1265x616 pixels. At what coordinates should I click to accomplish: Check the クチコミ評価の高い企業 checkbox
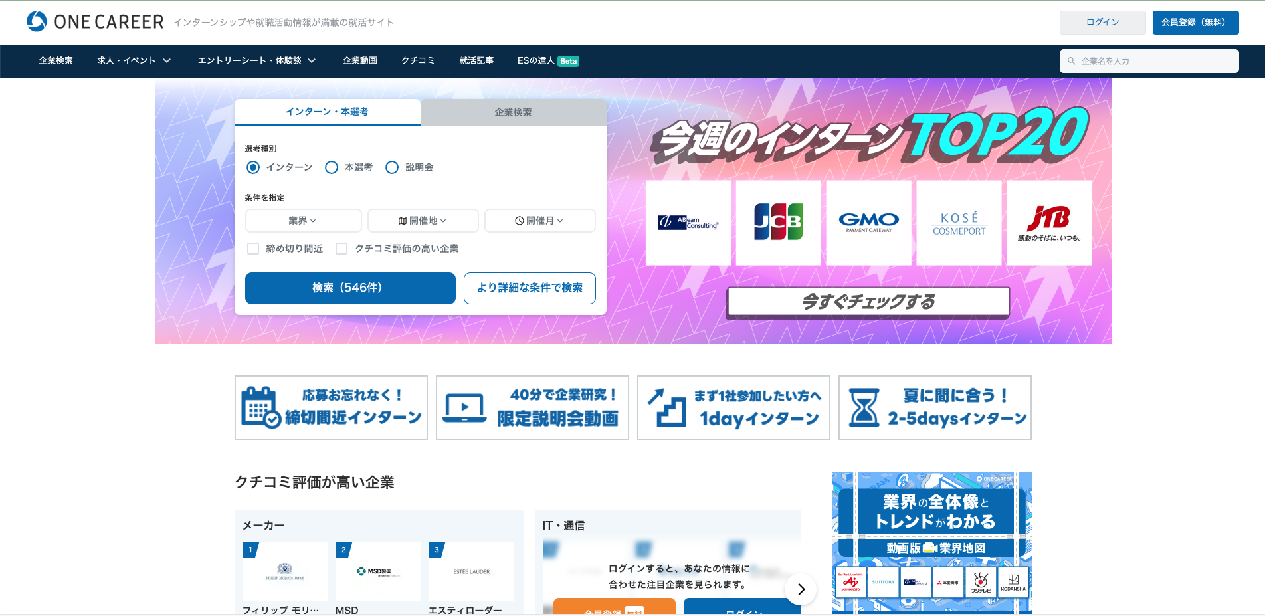(x=341, y=249)
